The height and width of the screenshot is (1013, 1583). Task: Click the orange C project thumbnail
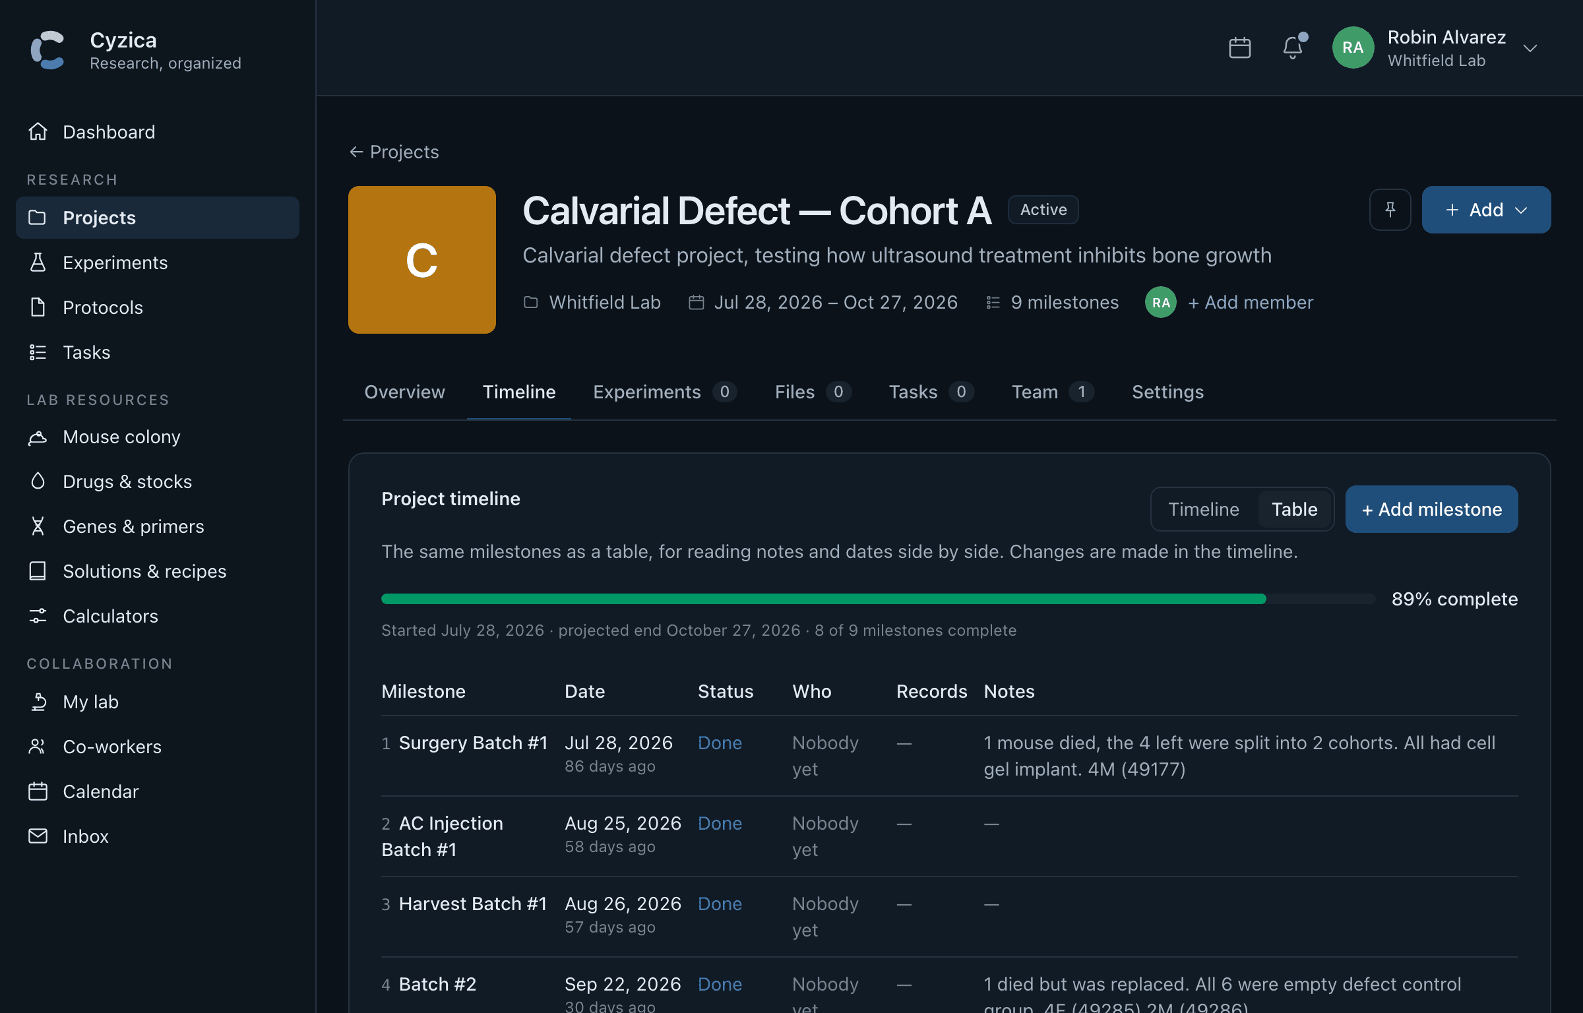pos(422,260)
